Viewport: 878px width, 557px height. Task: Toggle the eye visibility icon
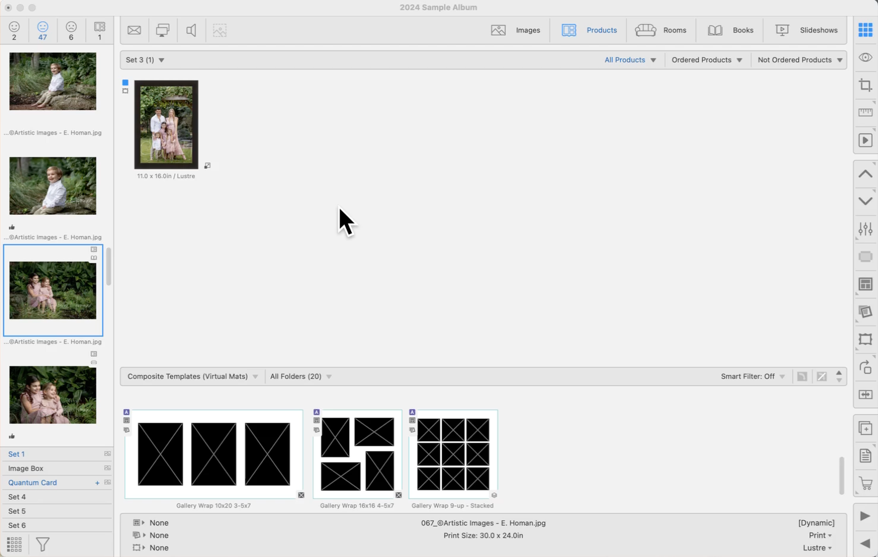click(x=865, y=58)
